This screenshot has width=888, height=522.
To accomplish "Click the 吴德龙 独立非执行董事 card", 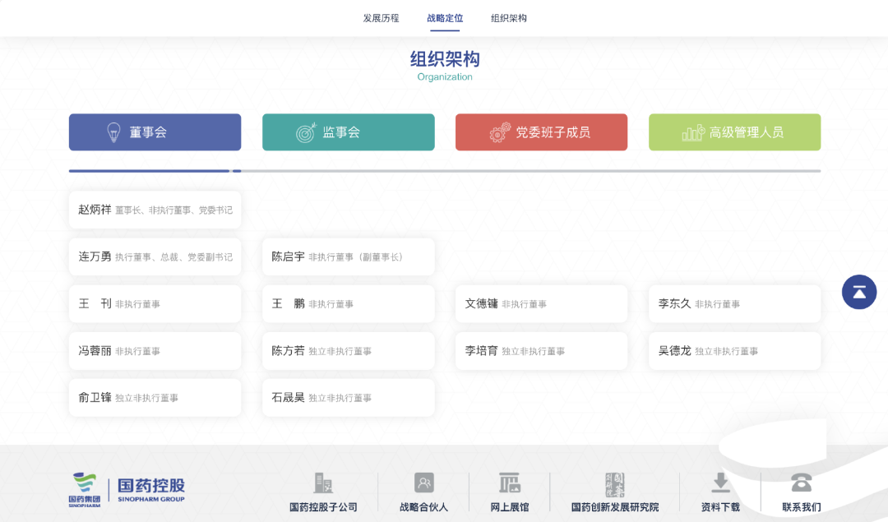I will click(734, 351).
